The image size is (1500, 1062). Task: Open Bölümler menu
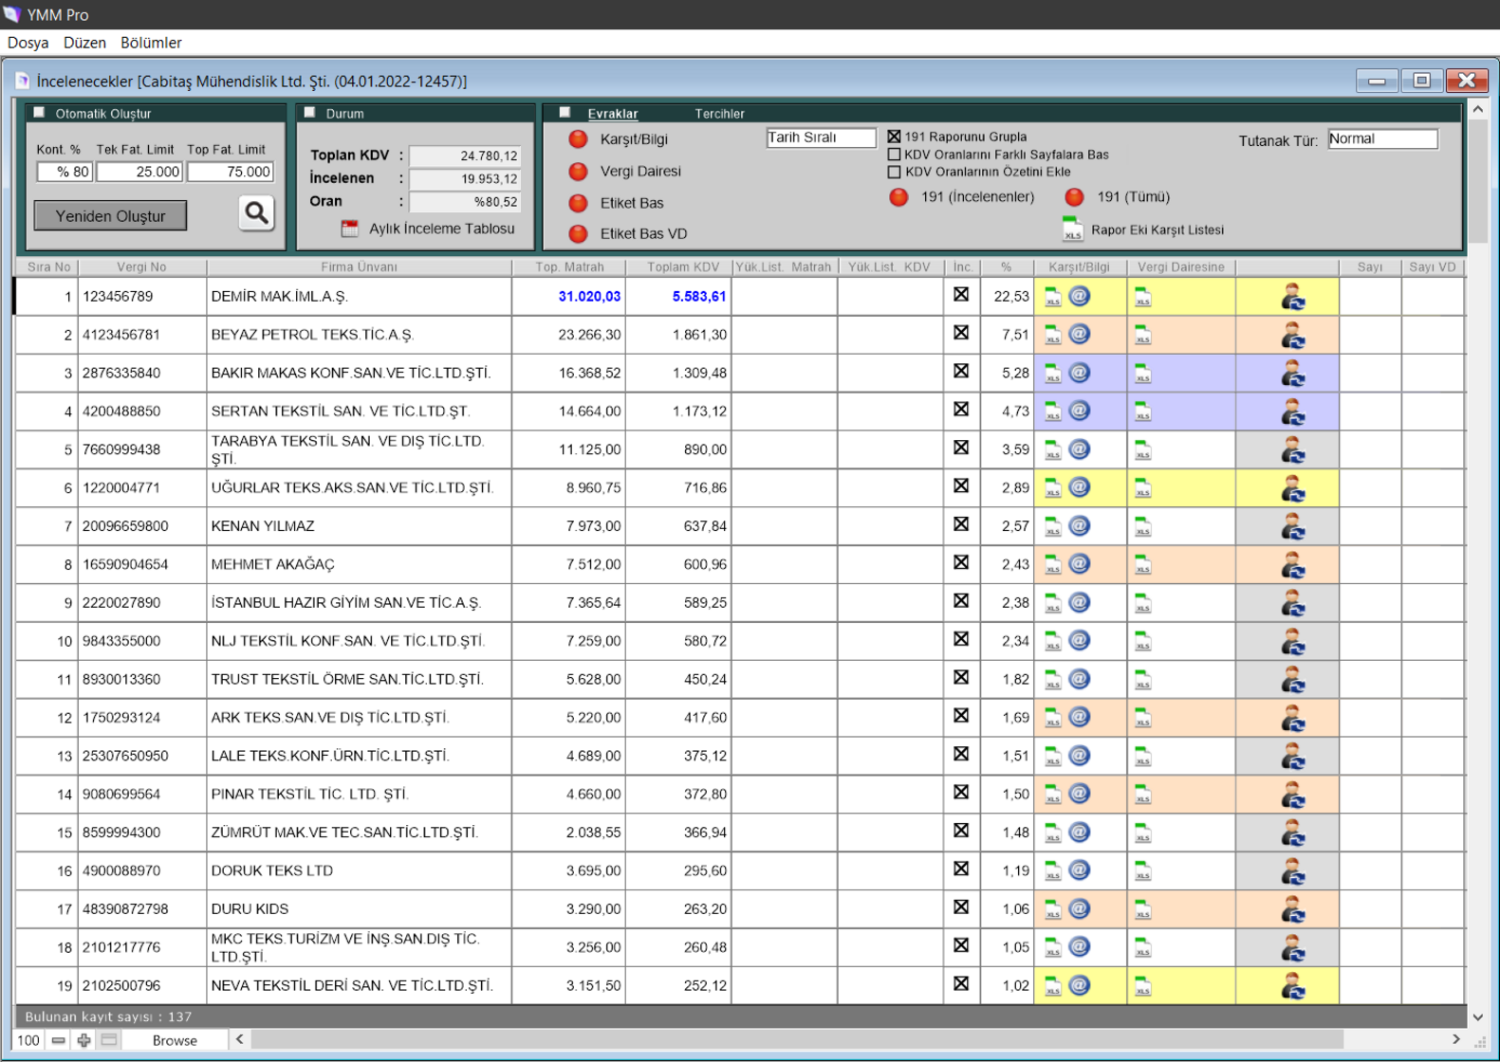click(x=151, y=43)
